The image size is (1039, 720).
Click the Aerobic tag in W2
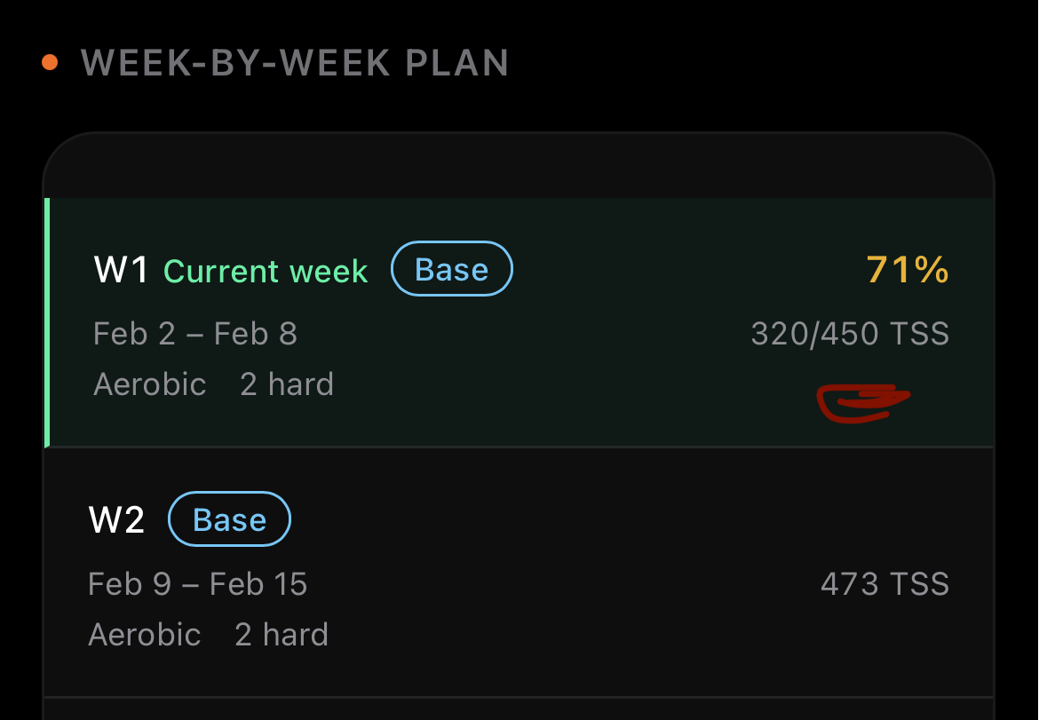[x=145, y=635]
